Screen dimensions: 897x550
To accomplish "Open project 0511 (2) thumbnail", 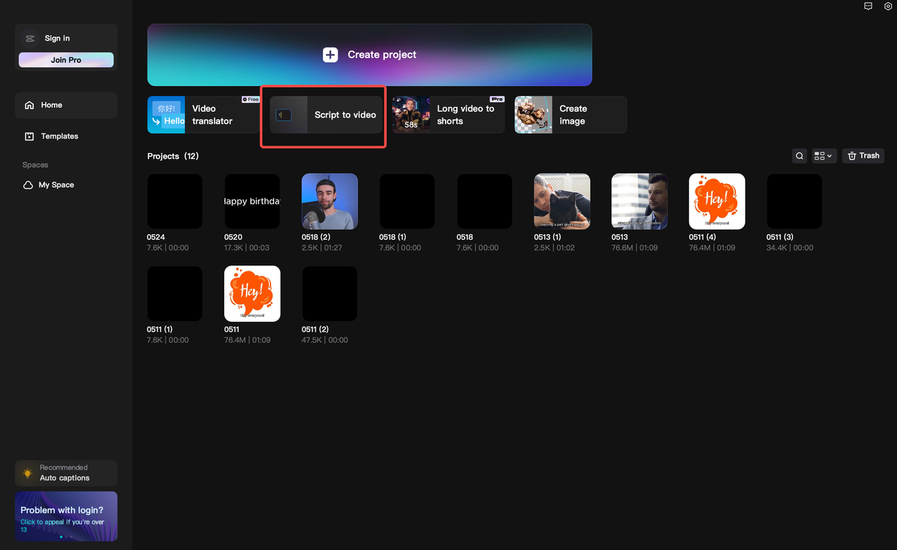I will click(329, 294).
